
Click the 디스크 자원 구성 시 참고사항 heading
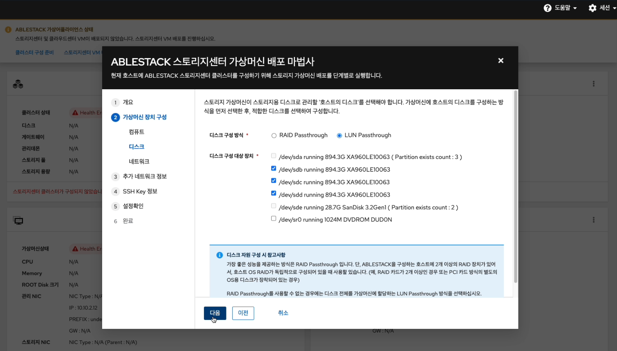coord(256,255)
